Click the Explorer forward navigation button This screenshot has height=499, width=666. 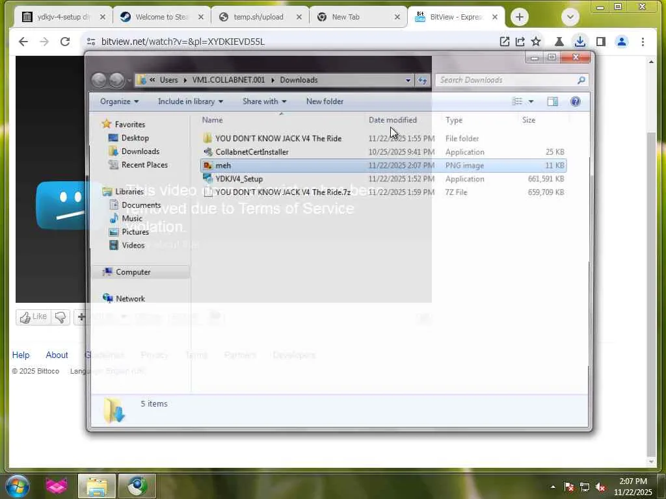coord(117,80)
